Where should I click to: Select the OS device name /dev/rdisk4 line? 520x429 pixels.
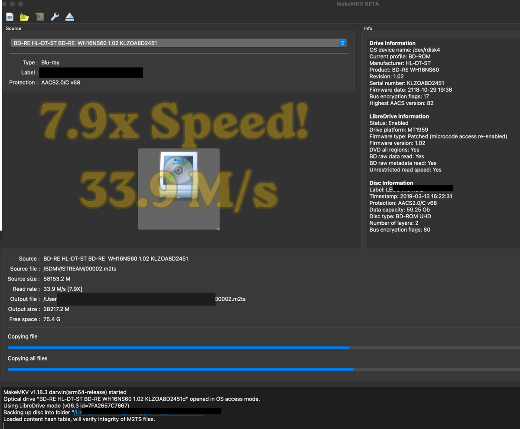coord(405,50)
